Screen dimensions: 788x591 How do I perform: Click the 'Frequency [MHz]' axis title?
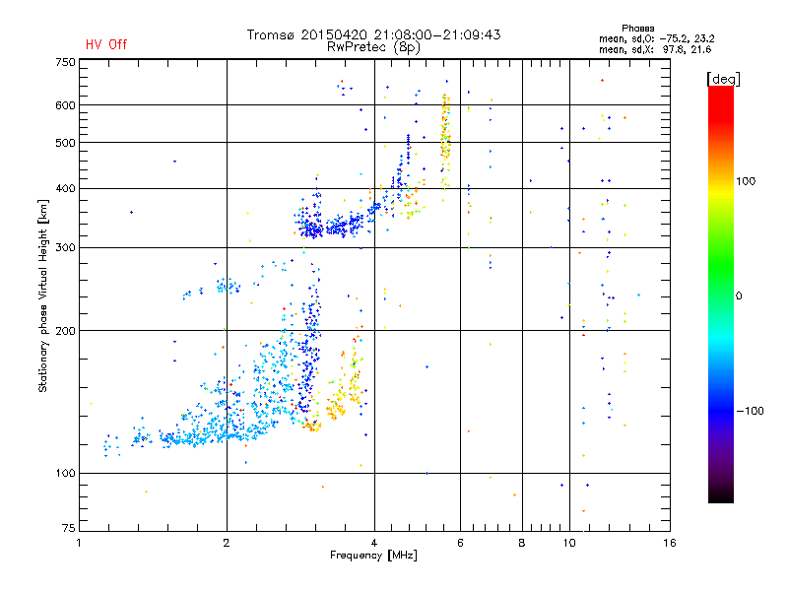373,556
